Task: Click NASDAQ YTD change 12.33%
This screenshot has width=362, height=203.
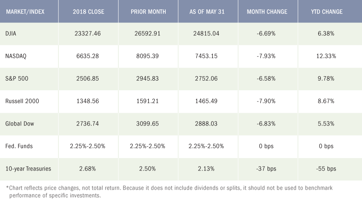Action: pyautogui.click(x=326, y=56)
